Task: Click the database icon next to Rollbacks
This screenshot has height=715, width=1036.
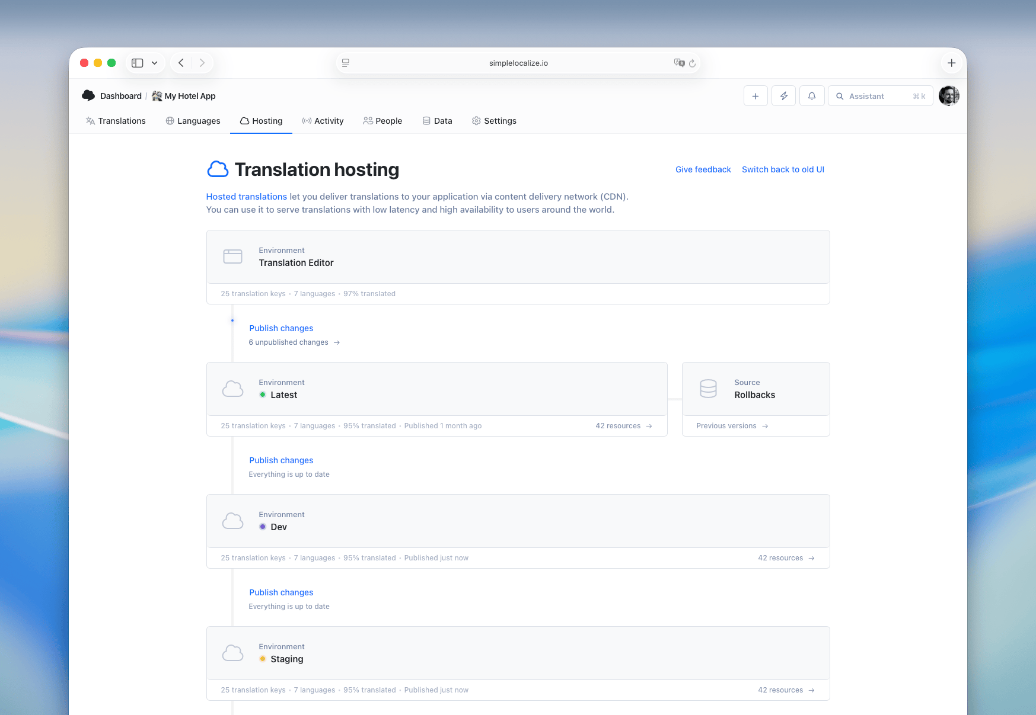Action: pyautogui.click(x=708, y=389)
